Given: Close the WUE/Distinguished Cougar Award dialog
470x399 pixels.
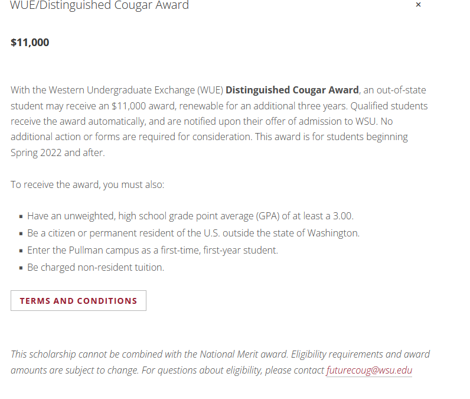Looking at the screenshot, I should (x=418, y=5).
